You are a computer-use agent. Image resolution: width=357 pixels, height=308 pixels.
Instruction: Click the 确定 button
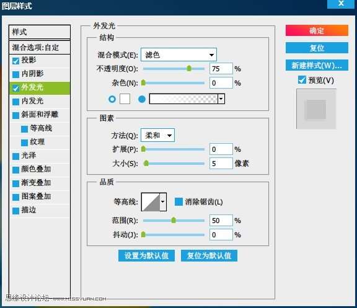[x=317, y=30]
